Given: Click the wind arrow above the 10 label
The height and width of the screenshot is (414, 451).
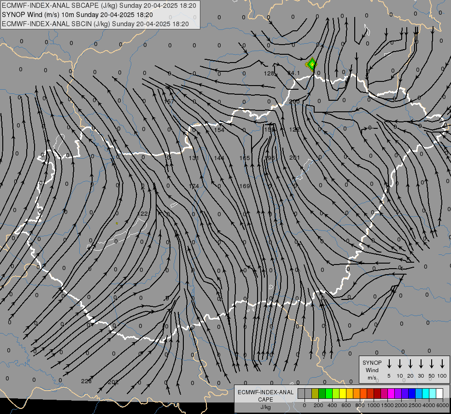Looking at the screenshot, I should click(x=400, y=364).
